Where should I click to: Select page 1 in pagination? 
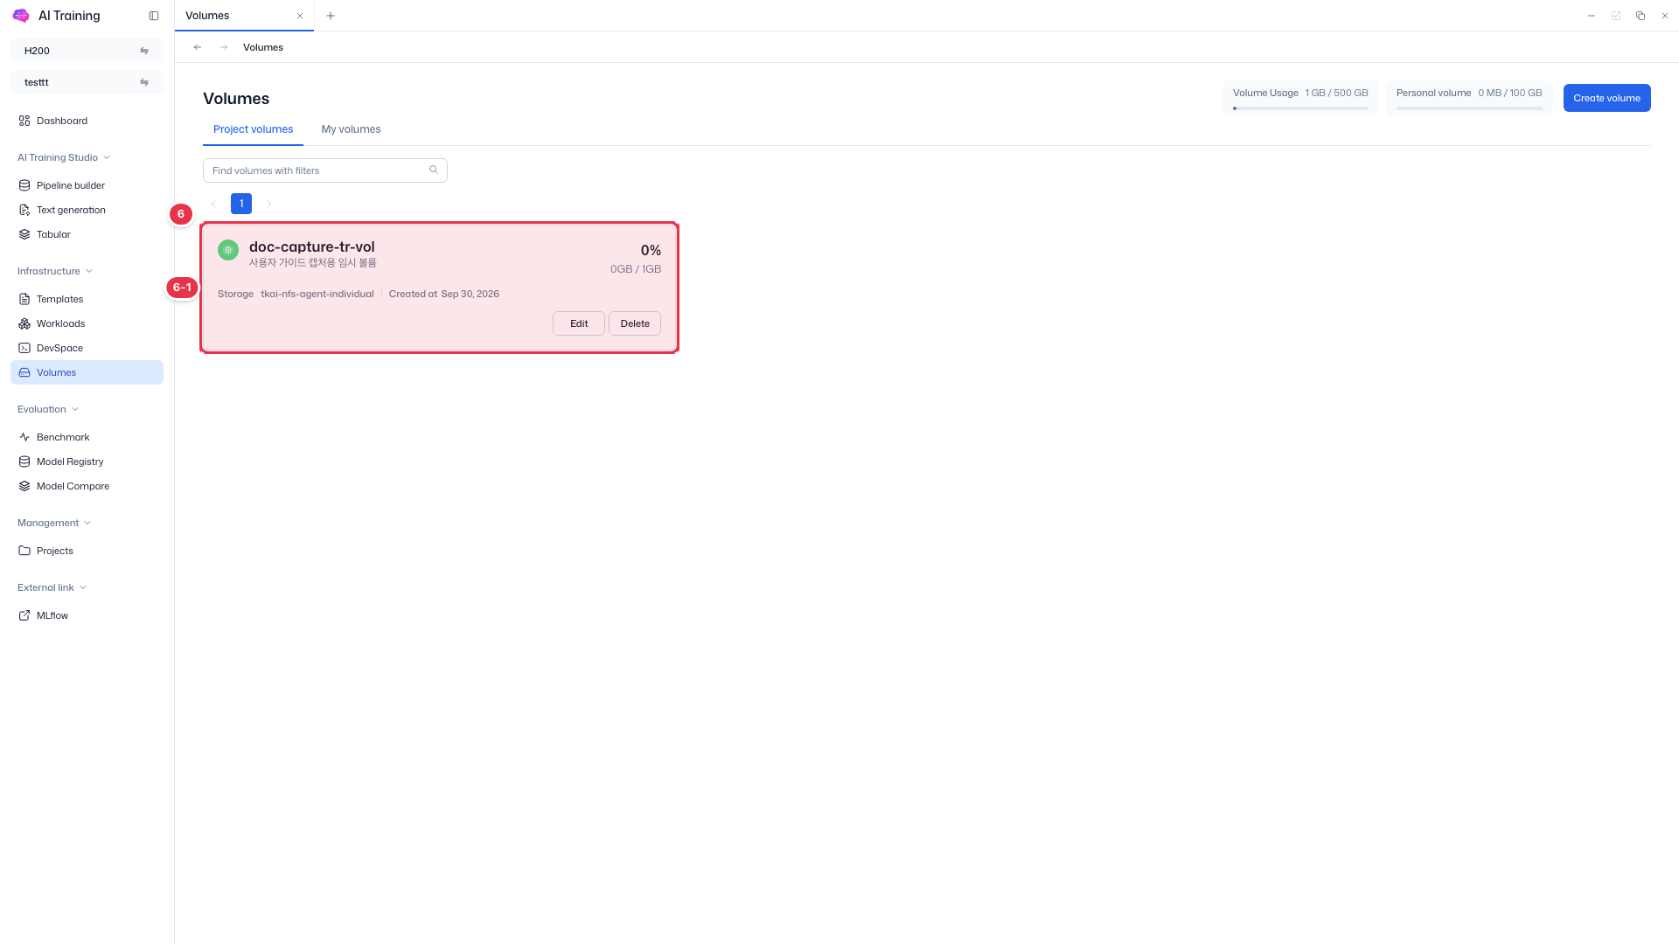pos(241,204)
